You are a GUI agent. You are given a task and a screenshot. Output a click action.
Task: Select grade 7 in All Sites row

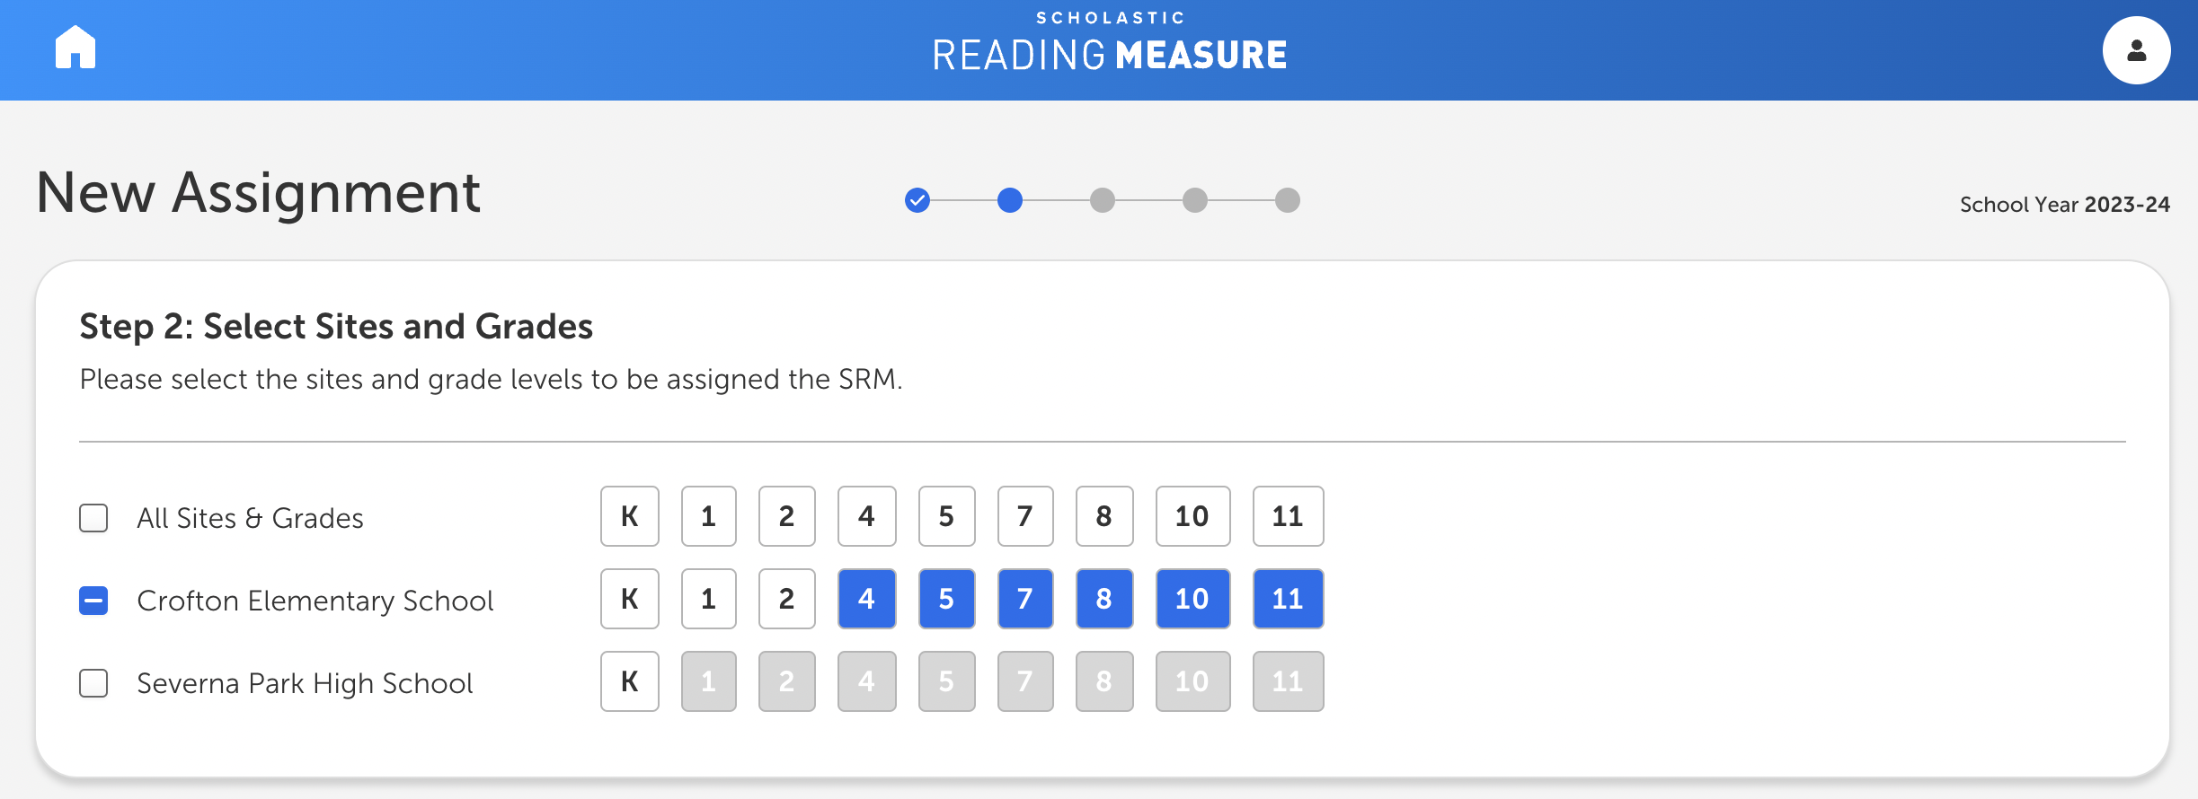point(1025,516)
